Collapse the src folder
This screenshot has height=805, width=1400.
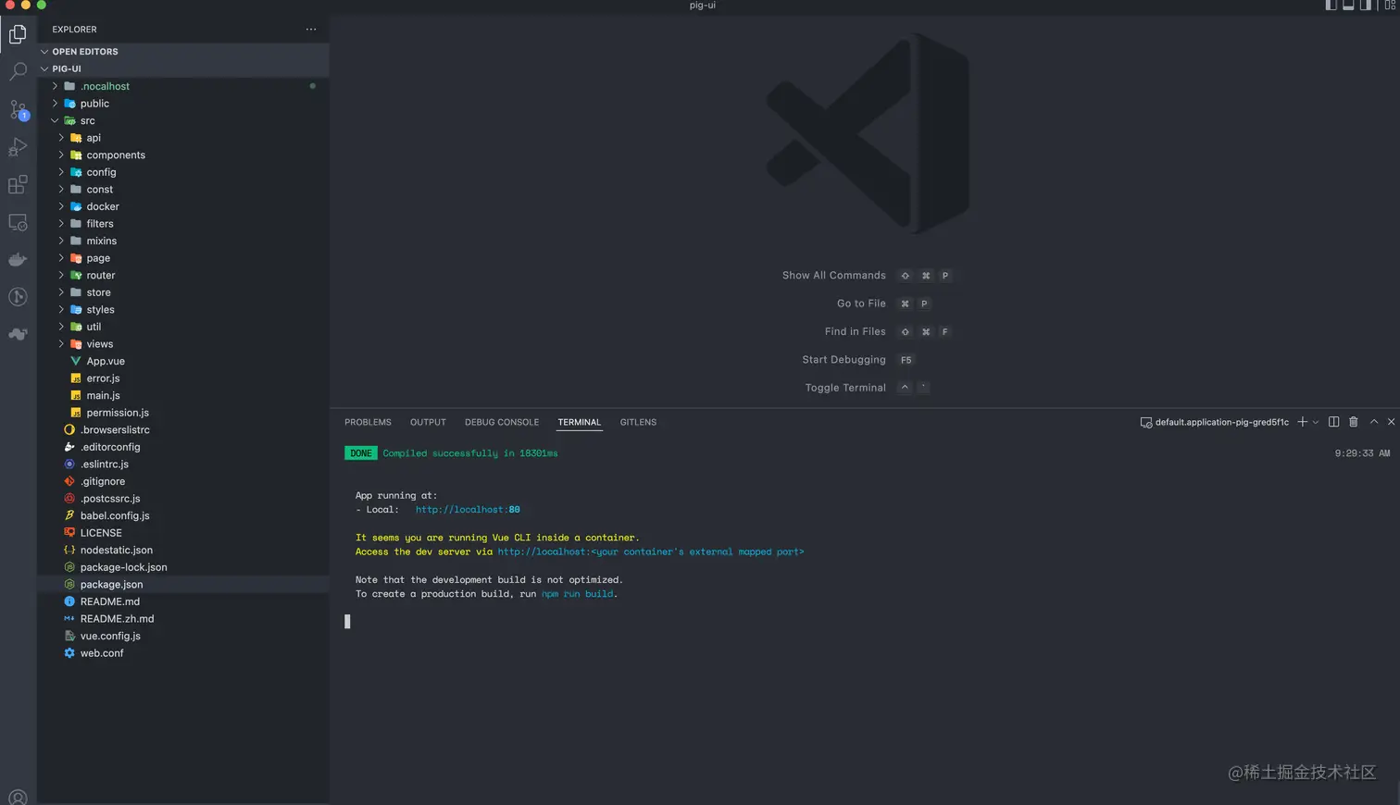click(x=183, y=120)
